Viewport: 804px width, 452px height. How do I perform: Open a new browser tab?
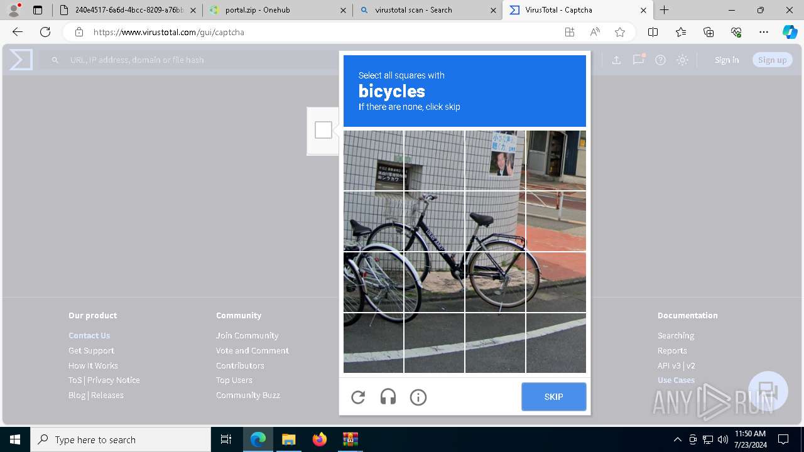pos(664,10)
